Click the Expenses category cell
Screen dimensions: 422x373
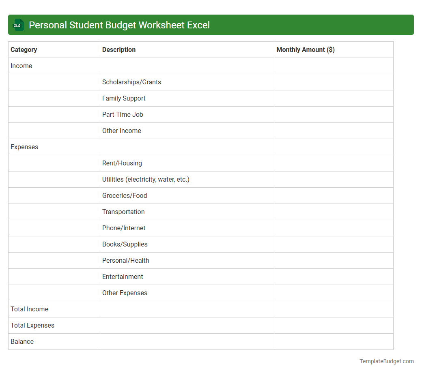24,147
